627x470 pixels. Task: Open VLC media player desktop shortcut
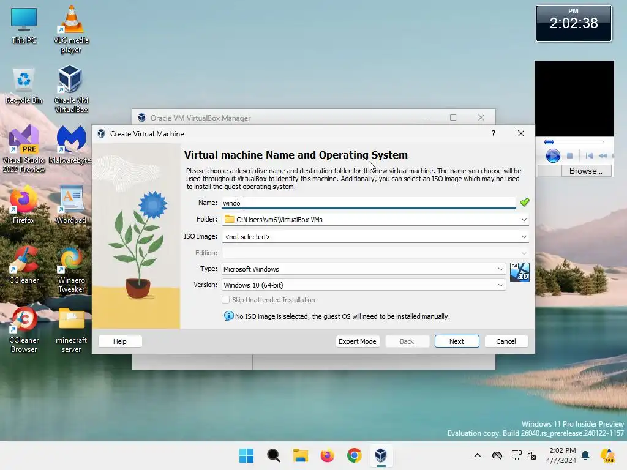point(71,29)
